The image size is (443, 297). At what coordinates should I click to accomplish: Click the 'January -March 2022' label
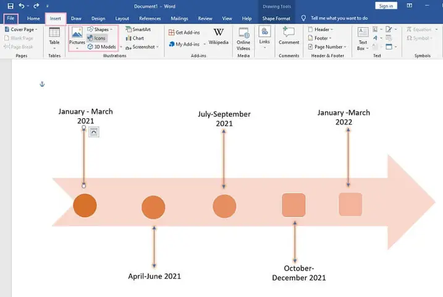pos(344,118)
